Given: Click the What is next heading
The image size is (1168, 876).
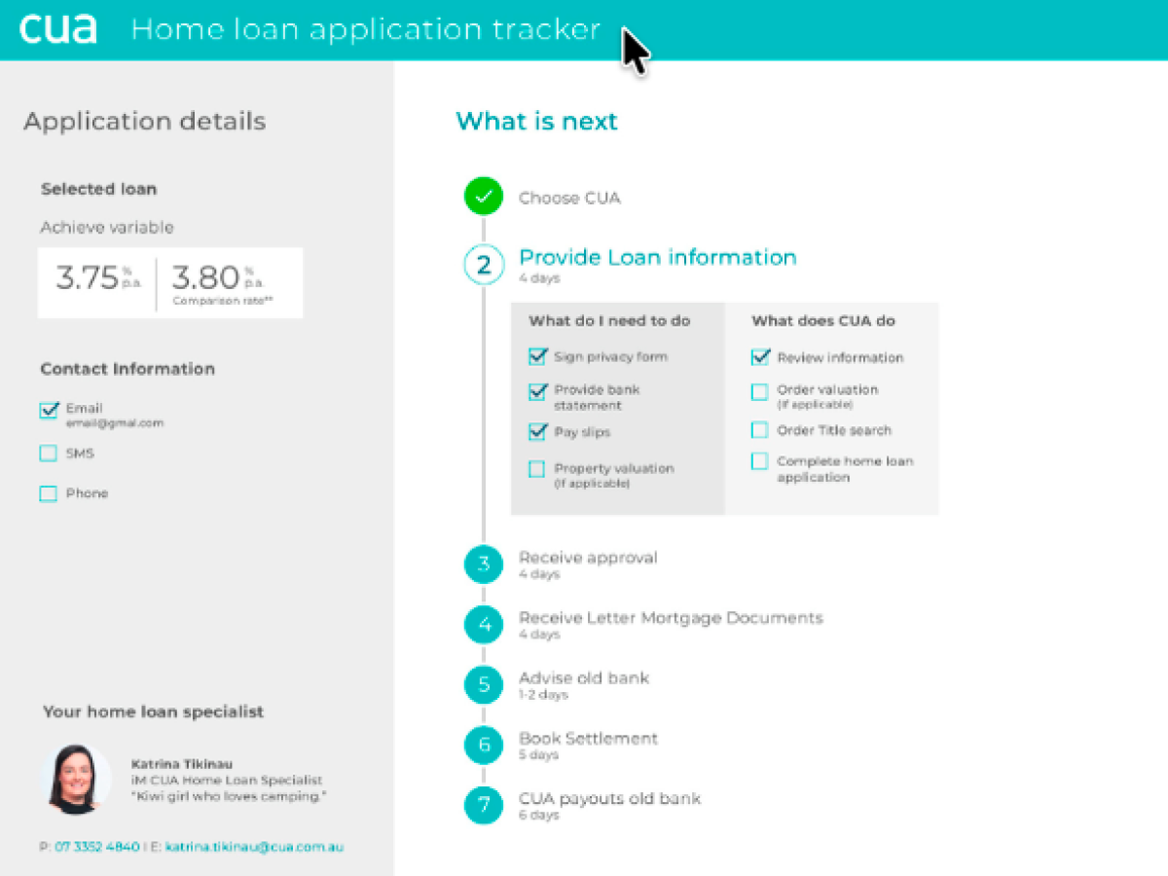Looking at the screenshot, I should click(536, 122).
